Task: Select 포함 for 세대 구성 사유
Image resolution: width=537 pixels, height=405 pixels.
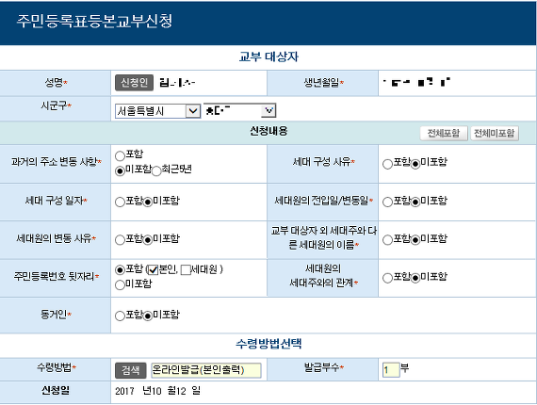Action: pyautogui.click(x=387, y=164)
